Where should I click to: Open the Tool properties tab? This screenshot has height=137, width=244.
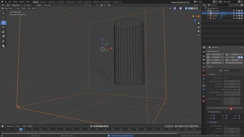204,52
